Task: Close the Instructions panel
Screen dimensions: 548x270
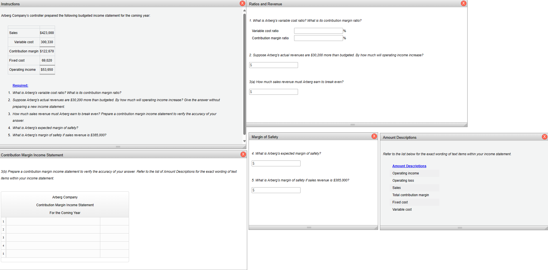Action: click(242, 3)
